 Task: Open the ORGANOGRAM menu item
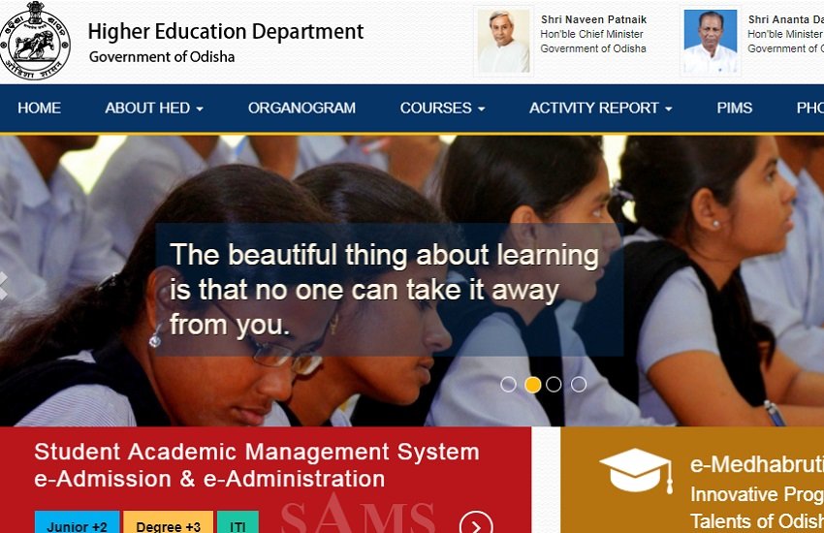tap(301, 108)
